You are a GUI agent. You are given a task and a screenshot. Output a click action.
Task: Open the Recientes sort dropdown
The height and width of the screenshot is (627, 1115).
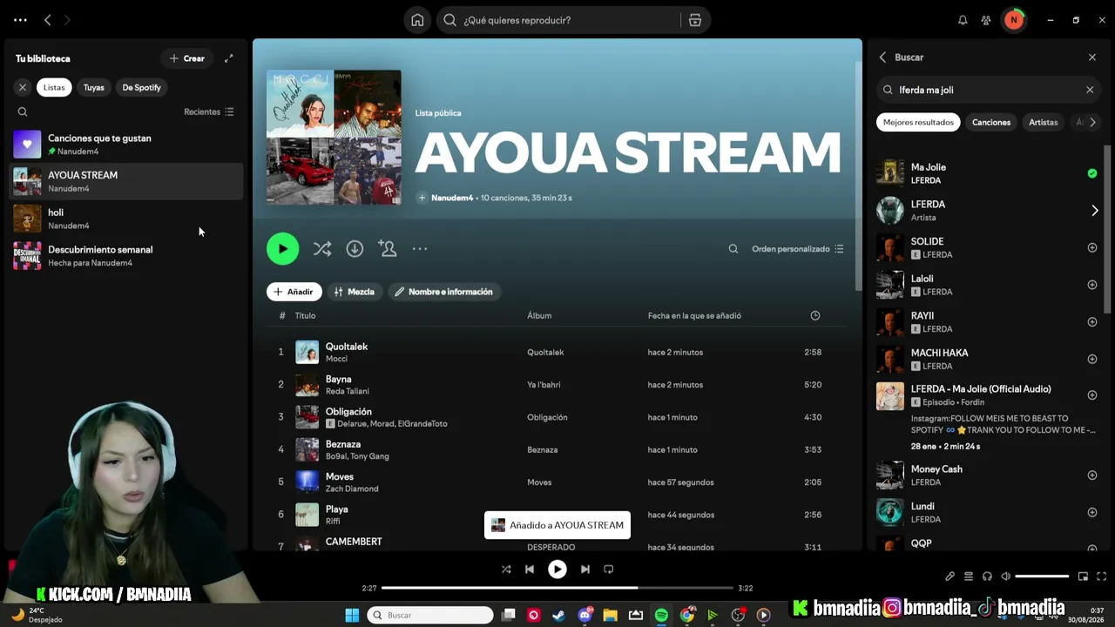pyautogui.click(x=209, y=111)
